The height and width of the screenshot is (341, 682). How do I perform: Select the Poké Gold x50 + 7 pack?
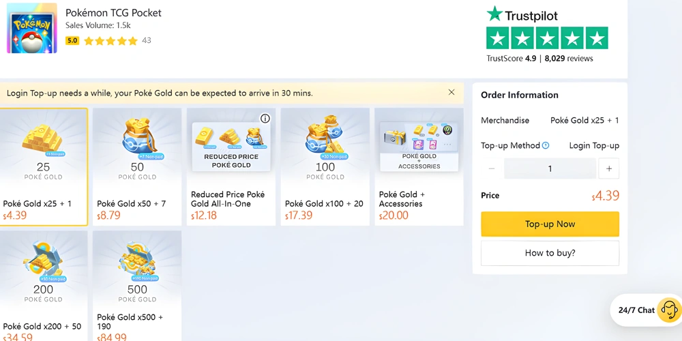137,166
